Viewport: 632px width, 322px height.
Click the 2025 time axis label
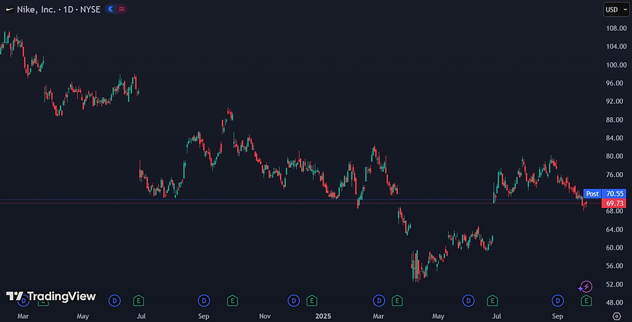tap(323, 316)
